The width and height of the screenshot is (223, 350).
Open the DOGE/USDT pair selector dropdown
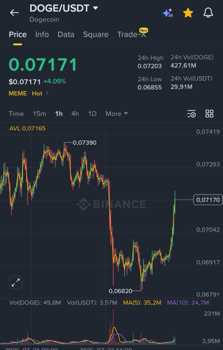64,8
